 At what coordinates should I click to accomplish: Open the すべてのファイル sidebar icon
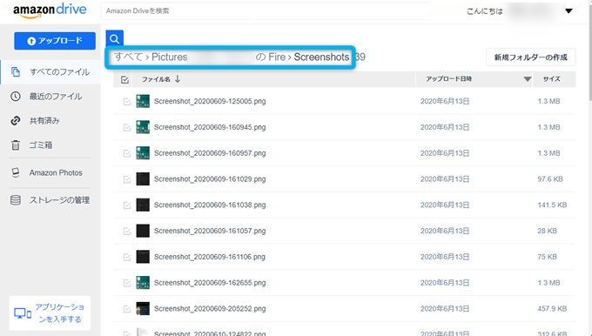[16, 71]
